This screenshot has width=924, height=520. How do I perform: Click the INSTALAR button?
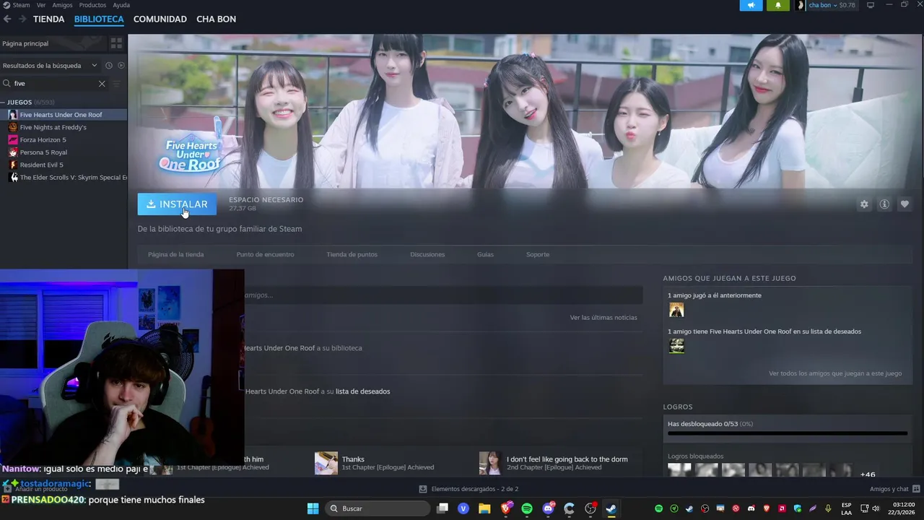tap(177, 204)
